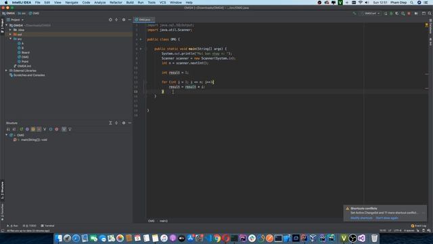Click the Debug bug icon in toolbar
This screenshot has width=433, height=244.
click(391, 14)
